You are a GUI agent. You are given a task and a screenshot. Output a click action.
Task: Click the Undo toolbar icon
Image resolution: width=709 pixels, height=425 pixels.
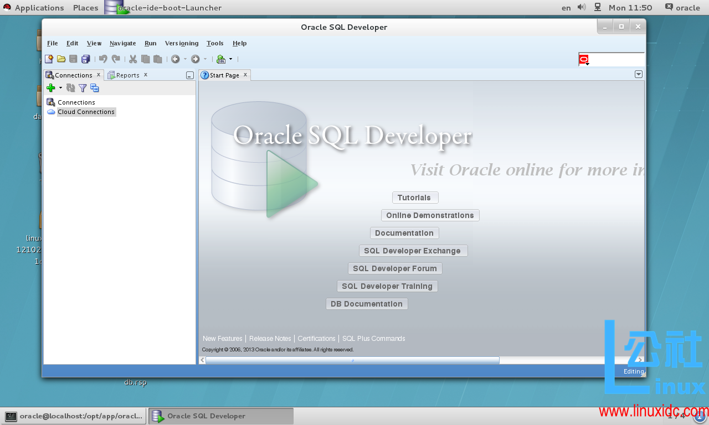click(x=103, y=59)
